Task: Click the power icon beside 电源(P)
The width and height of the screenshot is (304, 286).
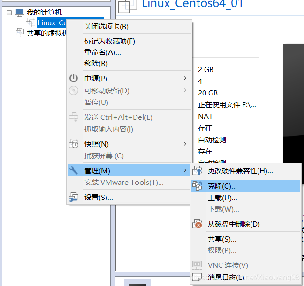Action: [74, 78]
